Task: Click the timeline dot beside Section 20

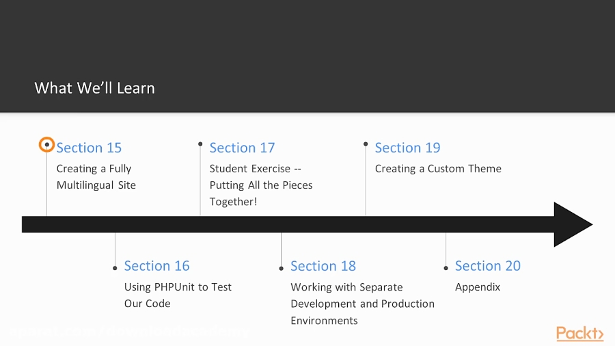Action: click(x=446, y=268)
